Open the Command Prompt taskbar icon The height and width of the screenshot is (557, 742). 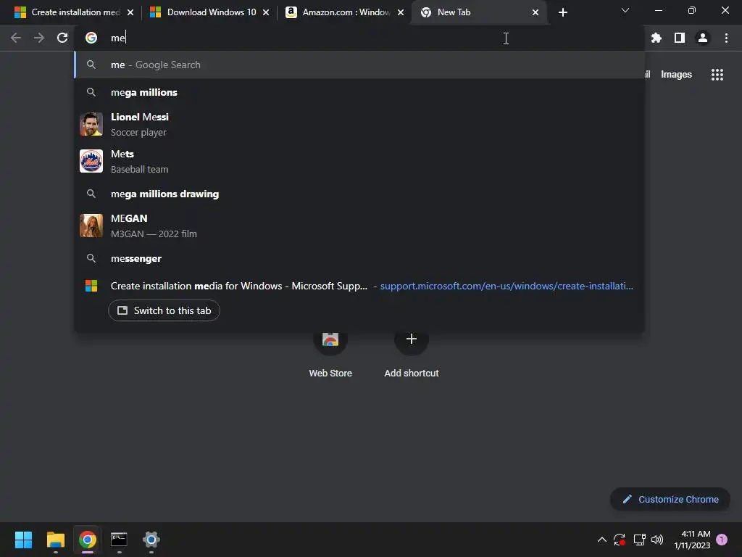click(x=120, y=540)
